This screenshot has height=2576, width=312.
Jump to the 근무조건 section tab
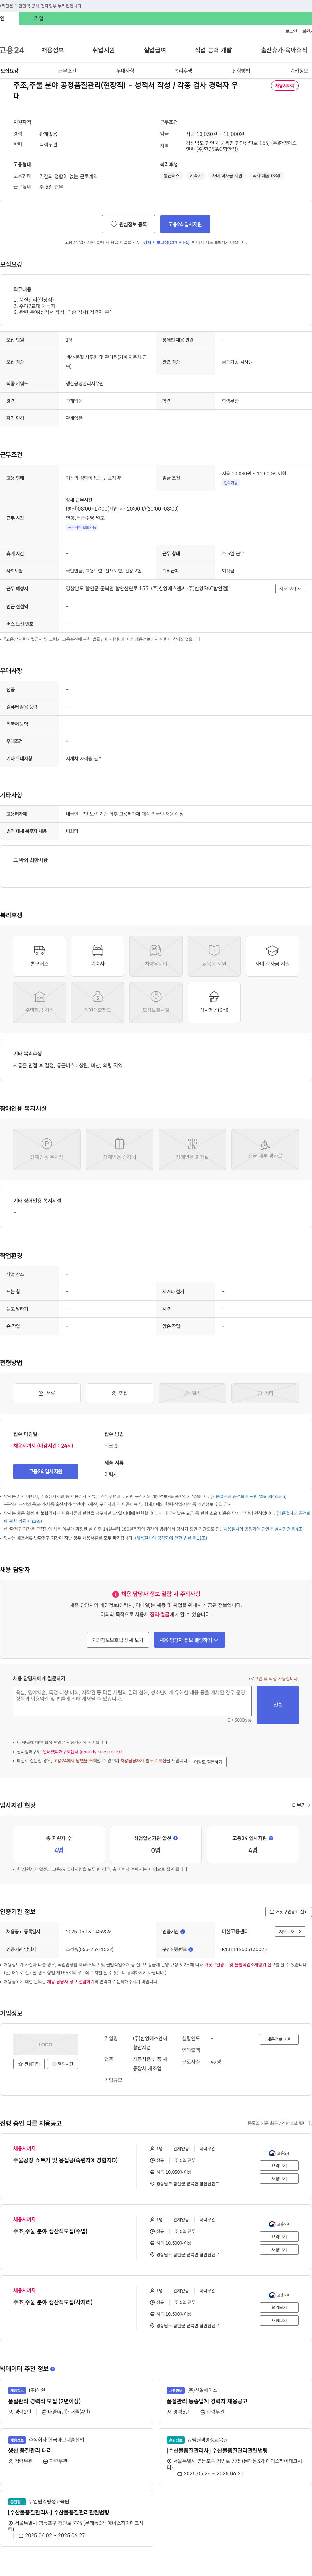coord(67,71)
